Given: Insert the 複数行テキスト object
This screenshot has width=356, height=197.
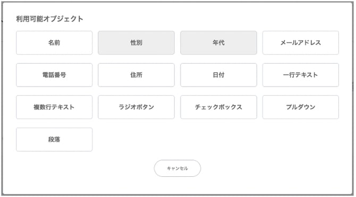Looking at the screenshot, I should pyautogui.click(x=54, y=107).
